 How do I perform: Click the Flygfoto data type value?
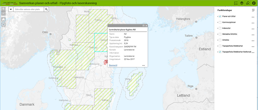pos(127,37)
